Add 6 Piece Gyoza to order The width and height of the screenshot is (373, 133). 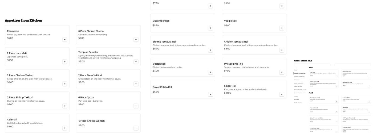(x=136, y=106)
